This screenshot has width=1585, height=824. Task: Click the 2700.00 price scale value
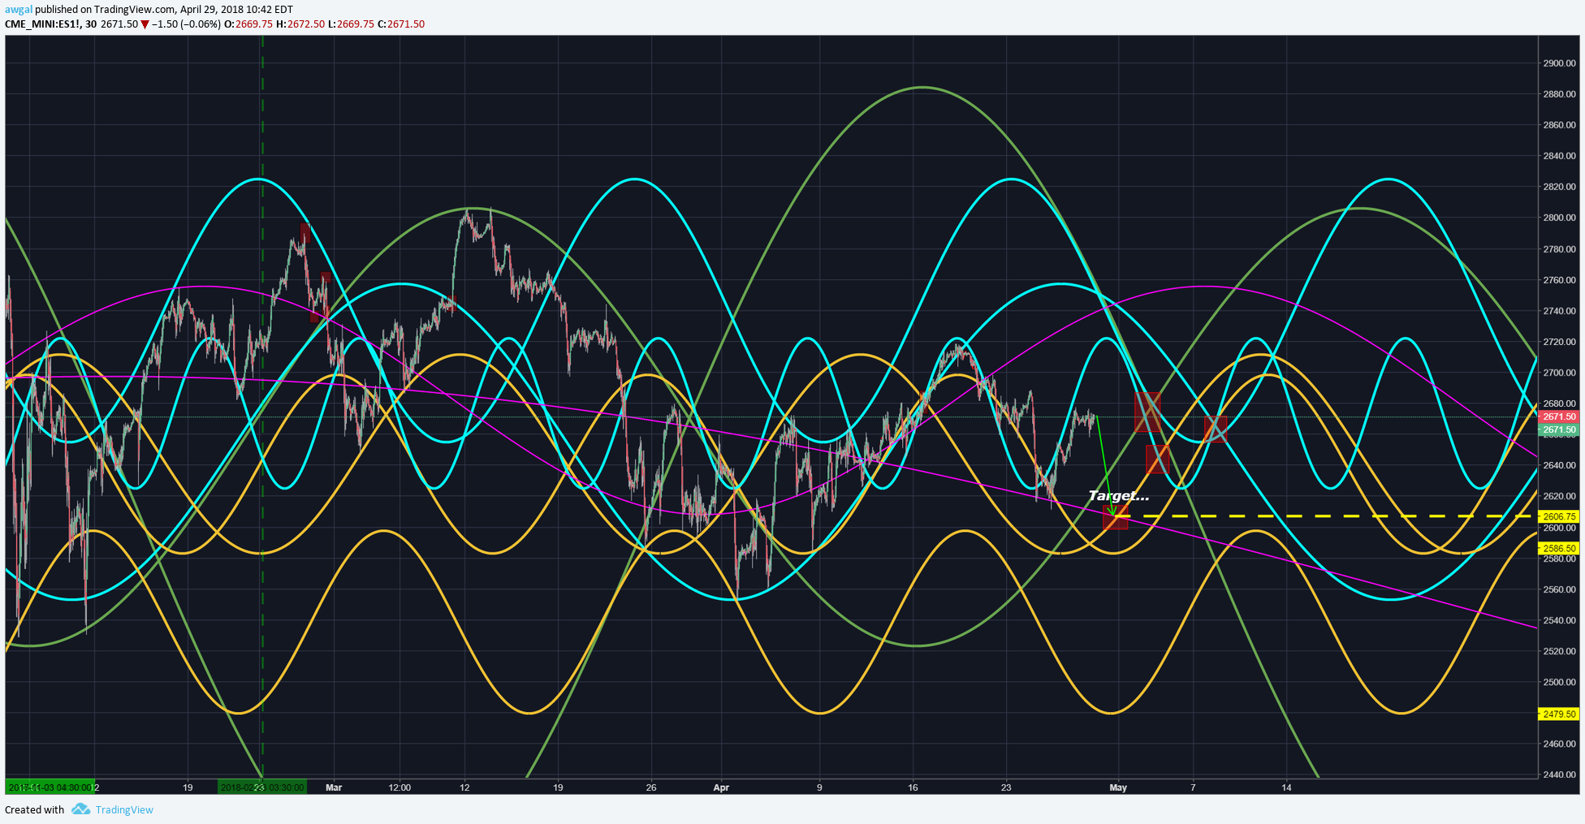(x=1559, y=373)
